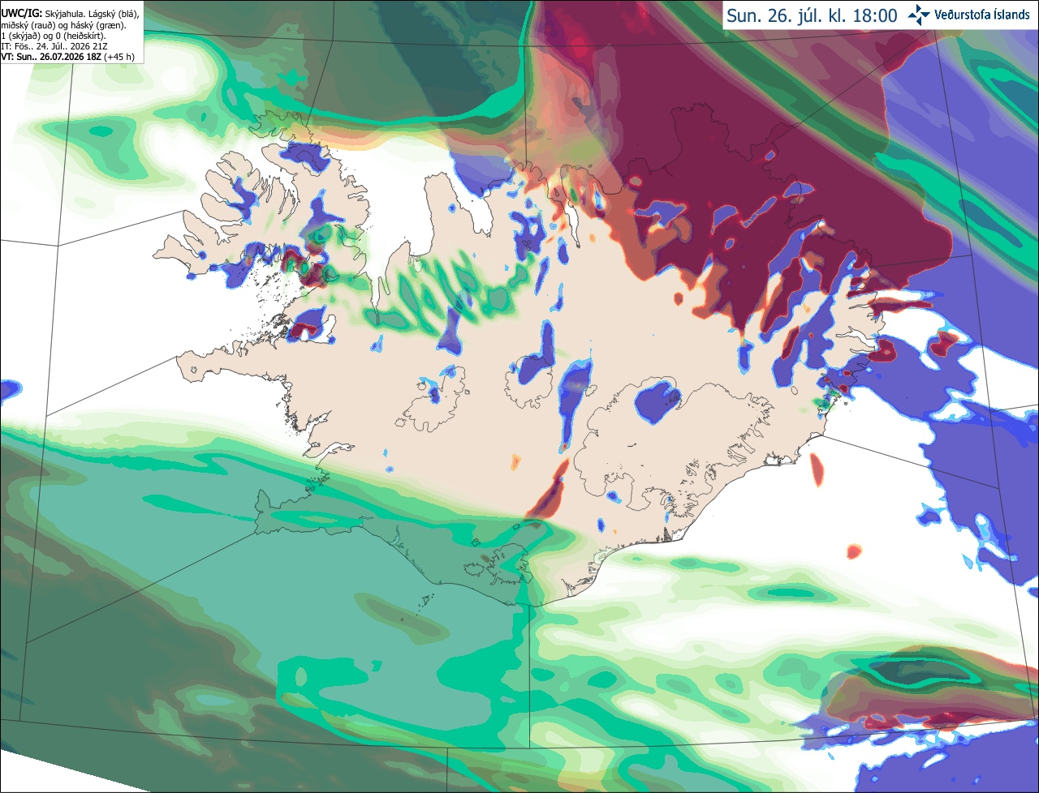Viewport: 1039px width, 793px height.
Task: Open the Veðurstofa Íslands text link
Action: tap(982, 15)
